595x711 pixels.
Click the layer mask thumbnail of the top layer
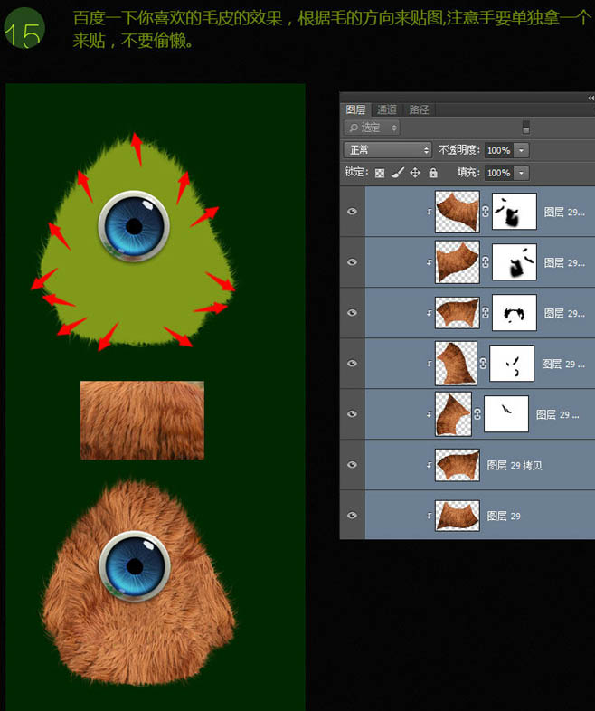click(x=514, y=212)
